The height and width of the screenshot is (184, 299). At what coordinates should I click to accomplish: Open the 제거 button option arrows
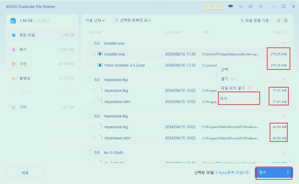point(288,173)
